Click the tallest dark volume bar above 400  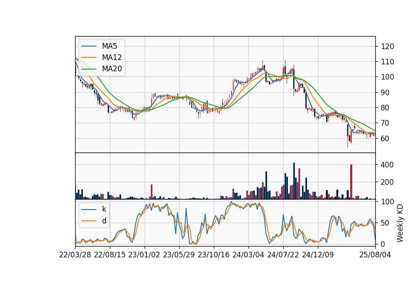(x=294, y=181)
